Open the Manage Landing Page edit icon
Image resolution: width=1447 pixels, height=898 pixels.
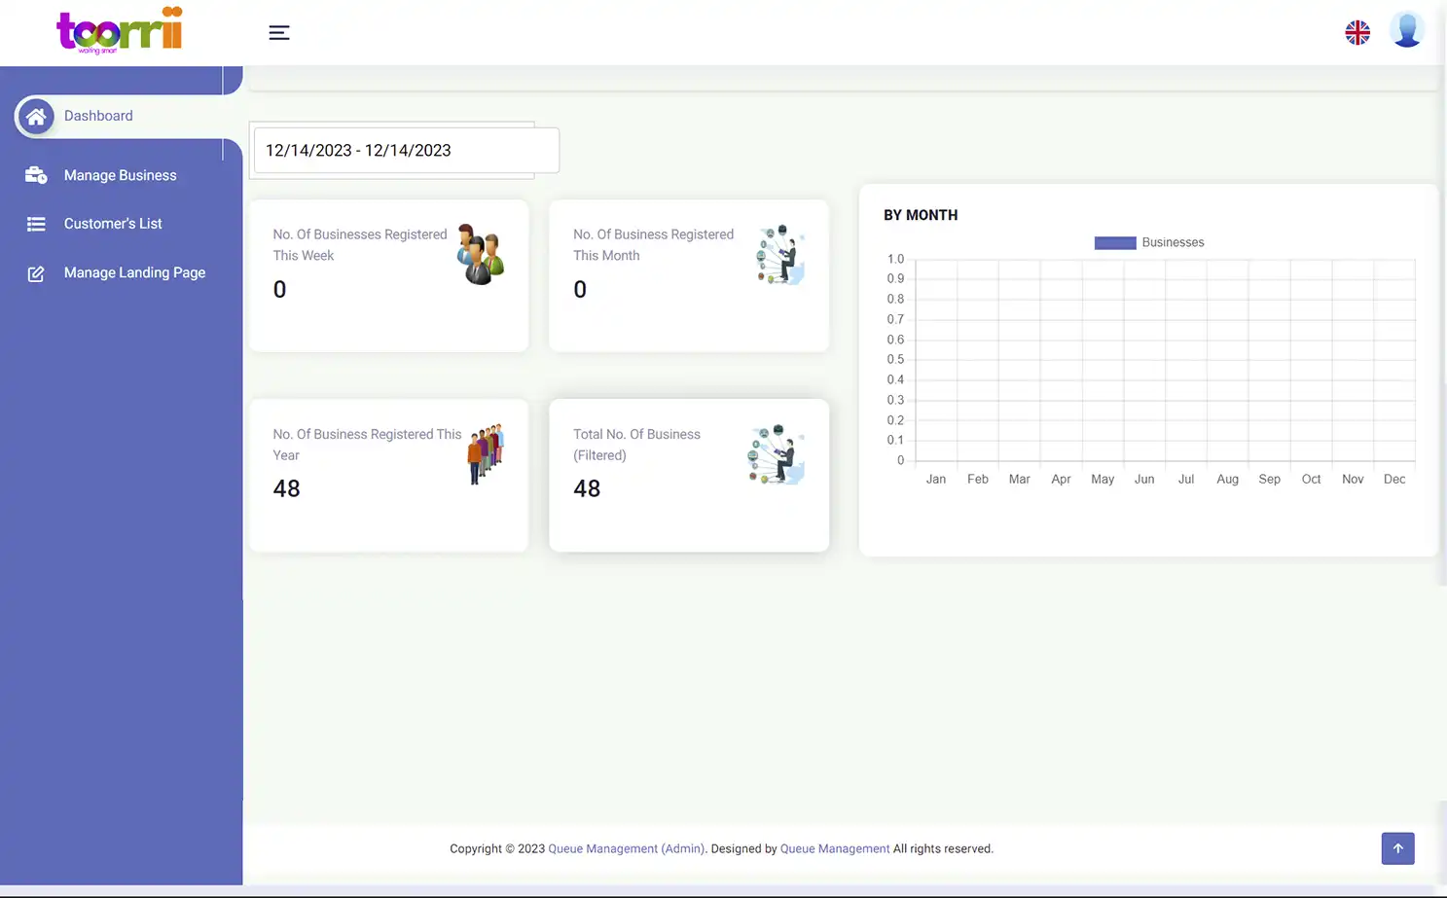pos(36,272)
